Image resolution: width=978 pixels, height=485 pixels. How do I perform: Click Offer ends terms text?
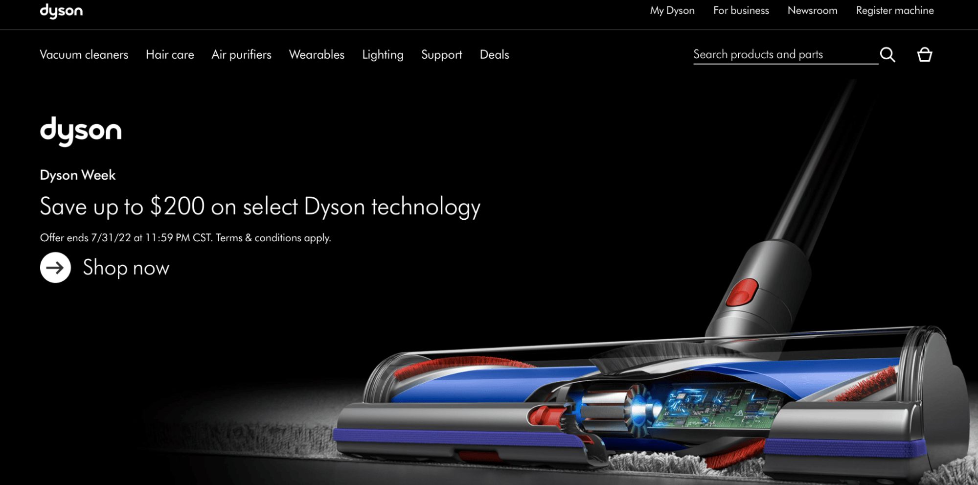[185, 238]
